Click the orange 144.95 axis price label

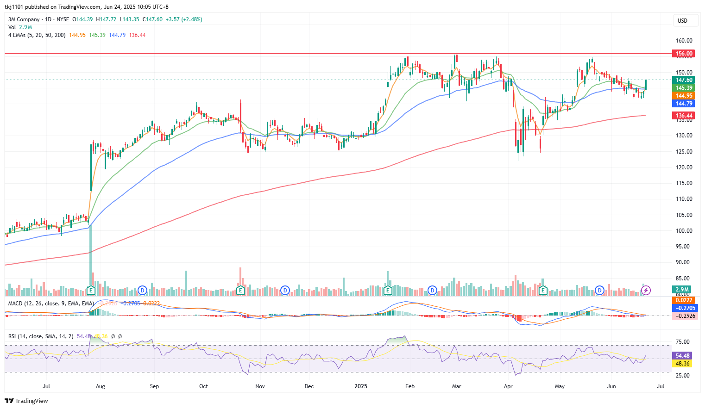pyautogui.click(x=684, y=96)
